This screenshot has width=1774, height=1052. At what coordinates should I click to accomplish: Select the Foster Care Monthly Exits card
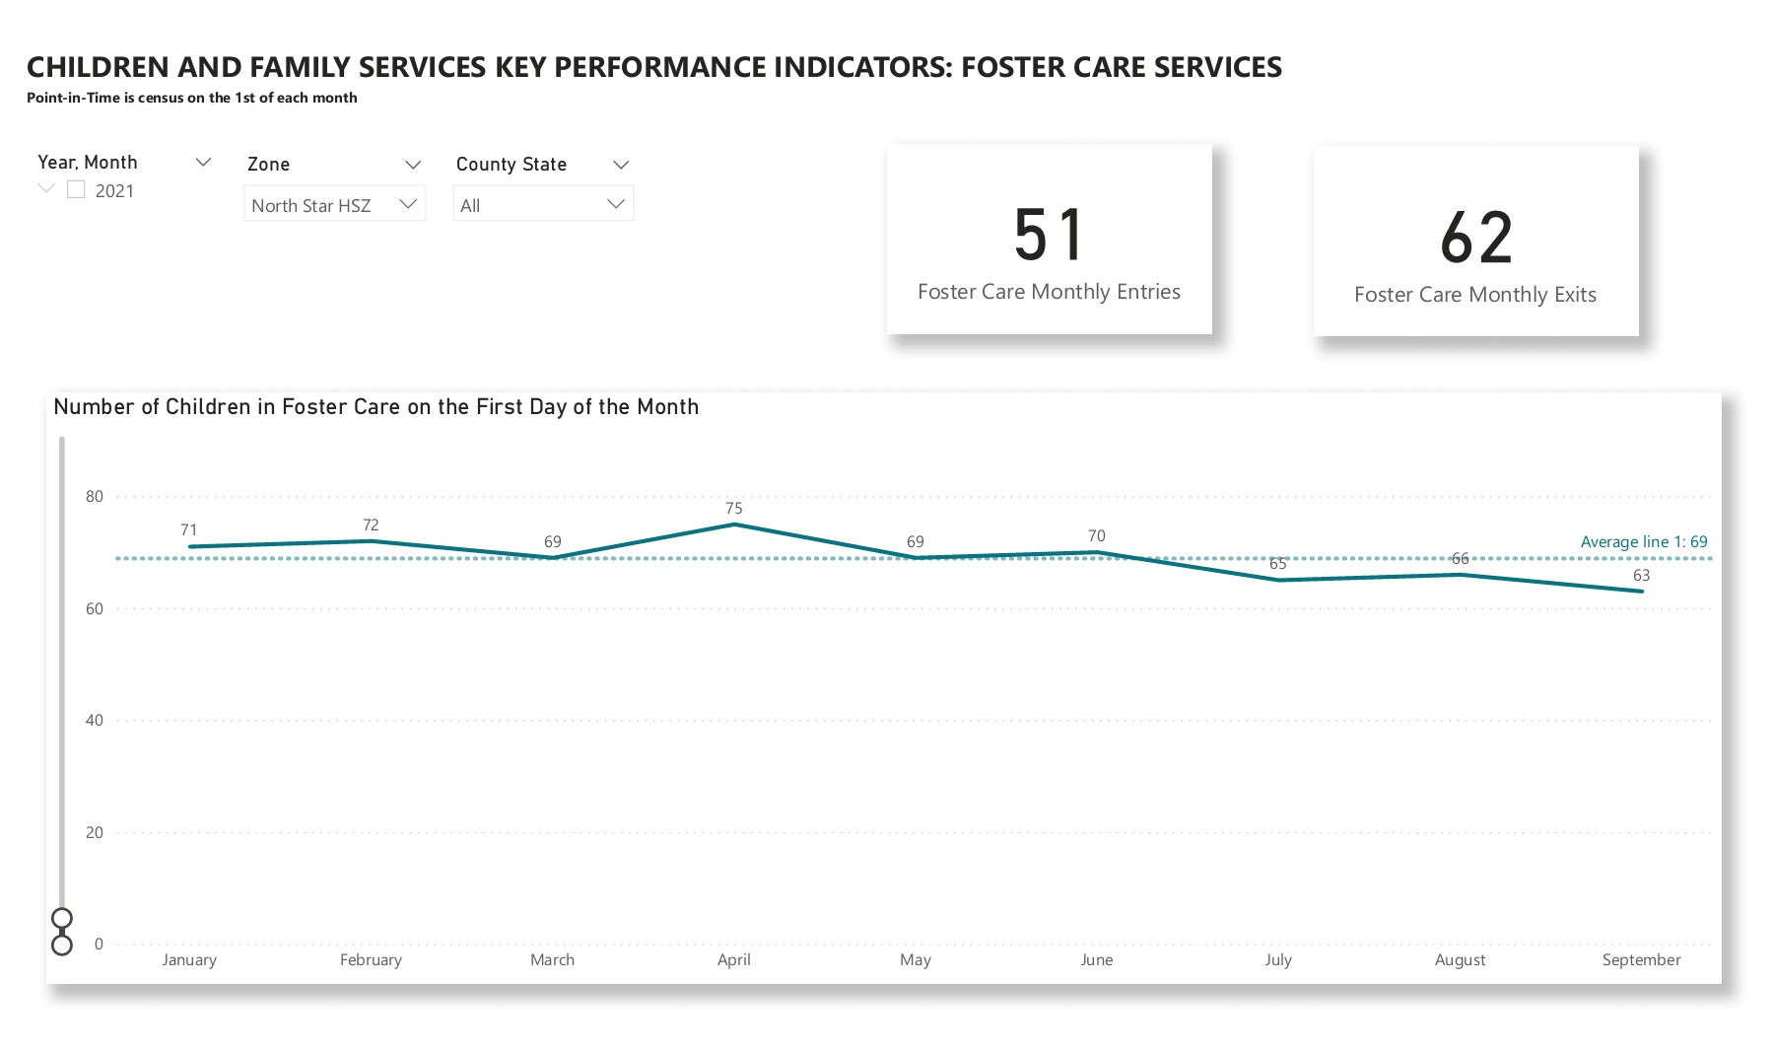(1475, 242)
